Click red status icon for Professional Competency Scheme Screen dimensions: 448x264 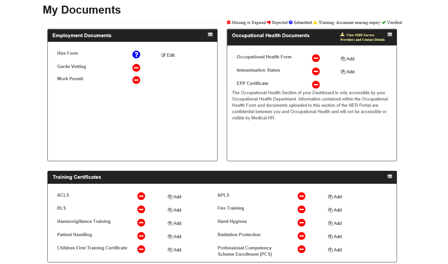[x=301, y=249]
